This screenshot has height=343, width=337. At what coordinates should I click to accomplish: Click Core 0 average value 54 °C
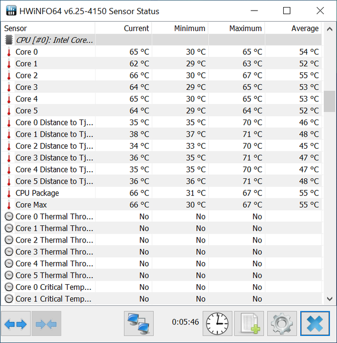click(x=309, y=52)
